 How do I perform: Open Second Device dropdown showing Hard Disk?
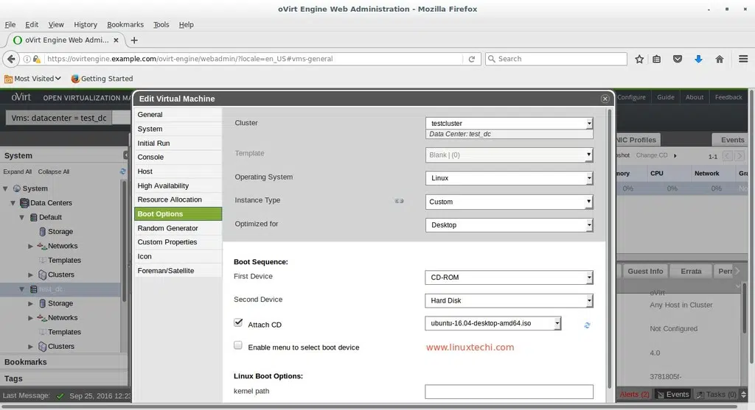tap(509, 300)
